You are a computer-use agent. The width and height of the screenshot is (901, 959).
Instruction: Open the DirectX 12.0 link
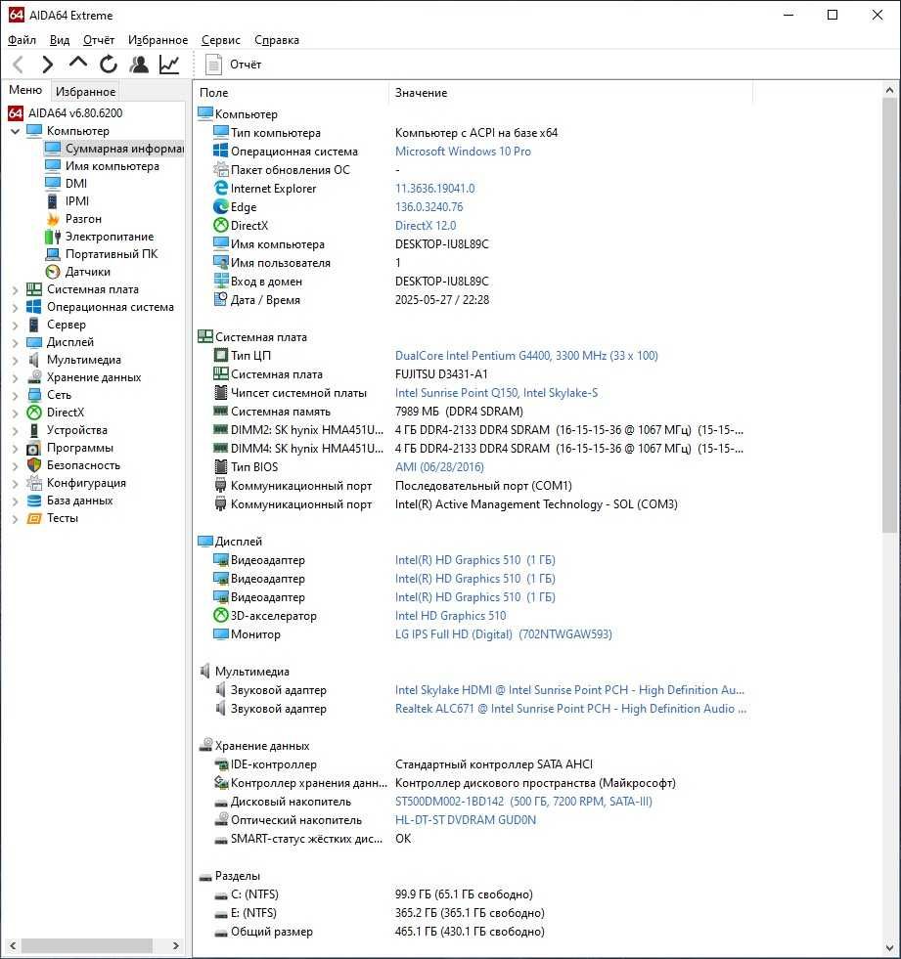tap(426, 226)
